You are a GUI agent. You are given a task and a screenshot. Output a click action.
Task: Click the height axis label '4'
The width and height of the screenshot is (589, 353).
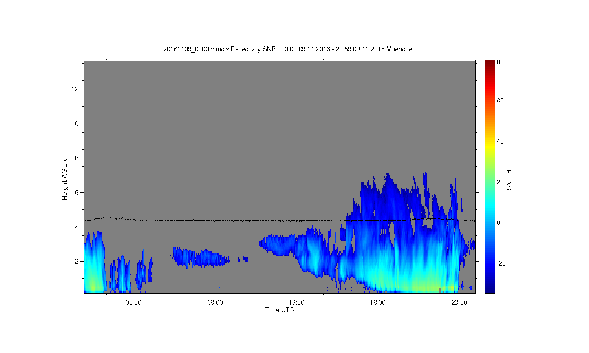[x=77, y=227]
